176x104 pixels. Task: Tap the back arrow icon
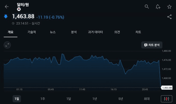coord(7,7)
